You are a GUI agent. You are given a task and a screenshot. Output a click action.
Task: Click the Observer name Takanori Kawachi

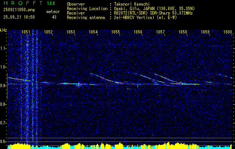[x=132, y=4]
